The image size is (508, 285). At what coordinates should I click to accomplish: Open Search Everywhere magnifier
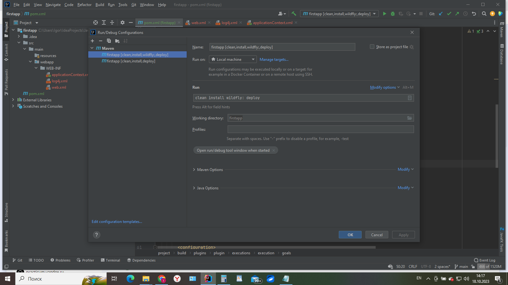click(x=484, y=14)
